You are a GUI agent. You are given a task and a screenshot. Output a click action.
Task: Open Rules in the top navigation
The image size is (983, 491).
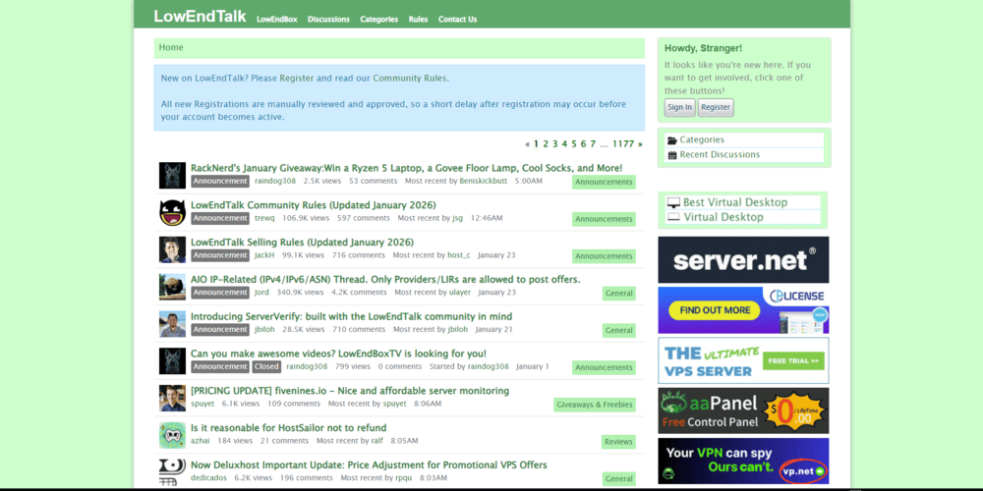pyautogui.click(x=418, y=20)
